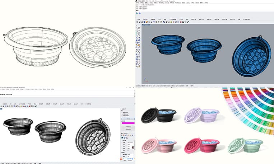Select the first radio option in the bottom-left side panel
Image resolution: width=274 pixels, height=164 pixels.
[x=122, y=112]
